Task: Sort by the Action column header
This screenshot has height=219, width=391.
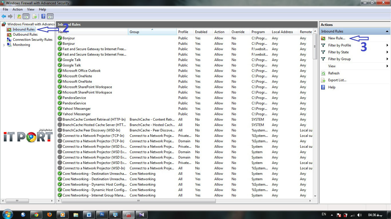Action: [221, 32]
